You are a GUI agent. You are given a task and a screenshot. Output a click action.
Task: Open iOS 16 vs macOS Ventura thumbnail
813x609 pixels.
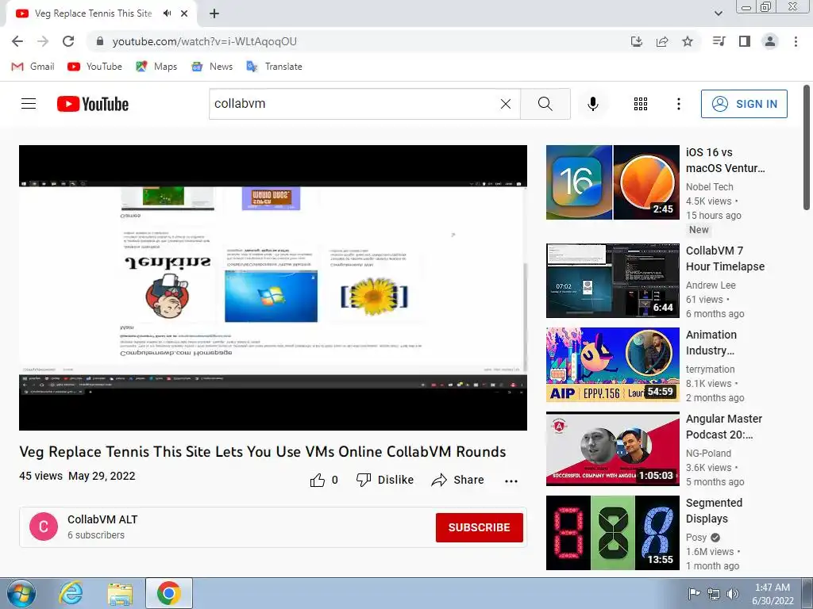tap(612, 182)
